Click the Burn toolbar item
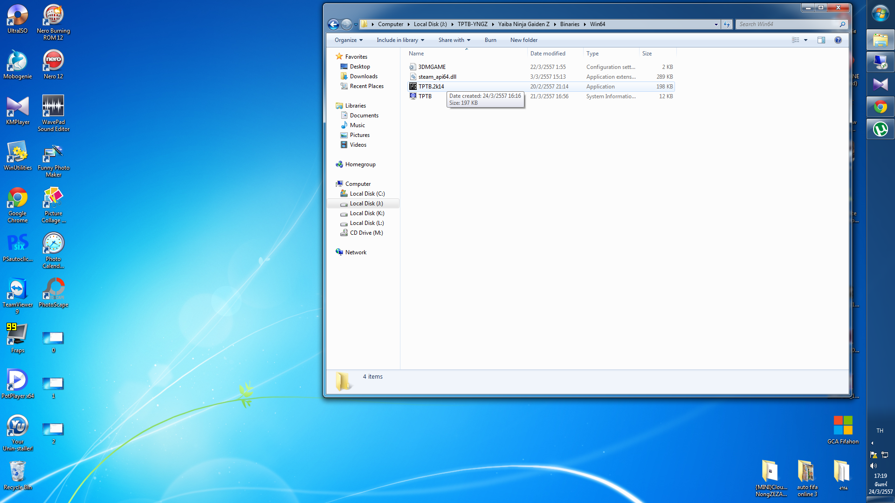 [490, 40]
